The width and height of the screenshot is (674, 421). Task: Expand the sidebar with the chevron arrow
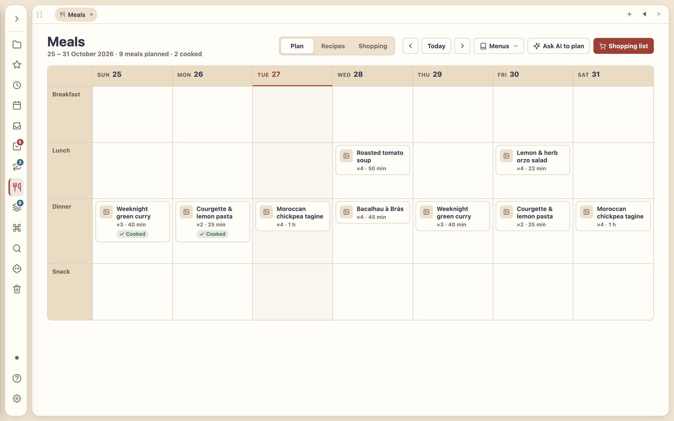pyautogui.click(x=17, y=19)
